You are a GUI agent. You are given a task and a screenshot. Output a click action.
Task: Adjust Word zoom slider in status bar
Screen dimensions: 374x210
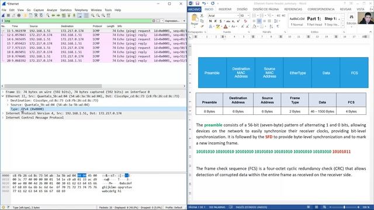pyautogui.click(x=344, y=208)
